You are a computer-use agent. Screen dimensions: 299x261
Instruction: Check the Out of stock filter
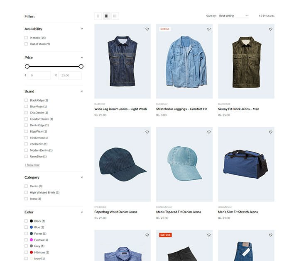pyautogui.click(x=26, y=44)
